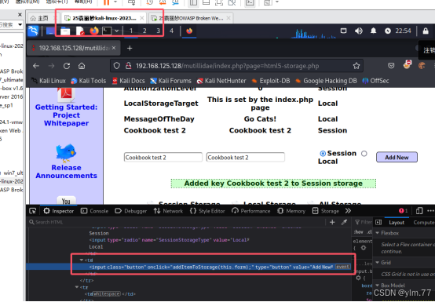Switch to the Memory devtools tab
Viewport: 435px width, 302px height.
[x=291, y=211]
